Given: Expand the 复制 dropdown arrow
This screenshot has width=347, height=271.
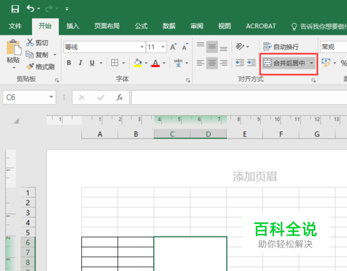Looking at the screenshot, I should click(55, 55).
